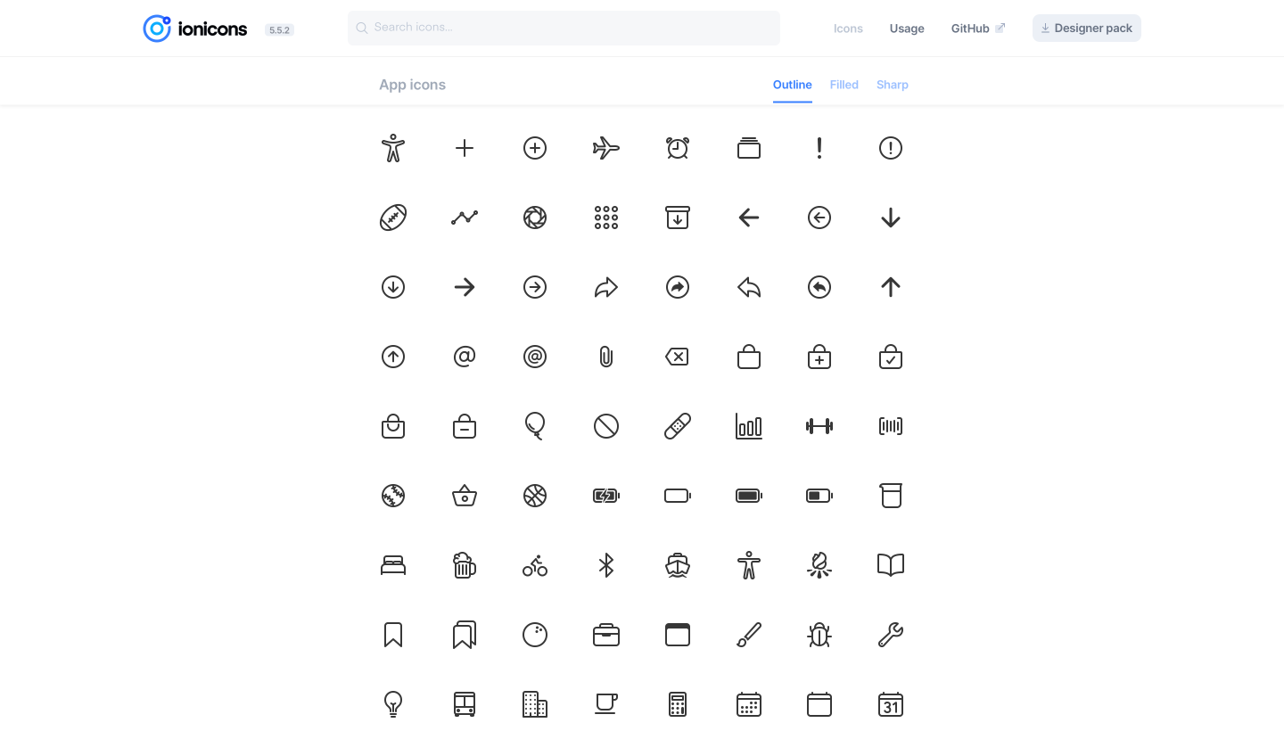Select the circled arrow back icon
The image size is (1284, 731).
(819, 218)
